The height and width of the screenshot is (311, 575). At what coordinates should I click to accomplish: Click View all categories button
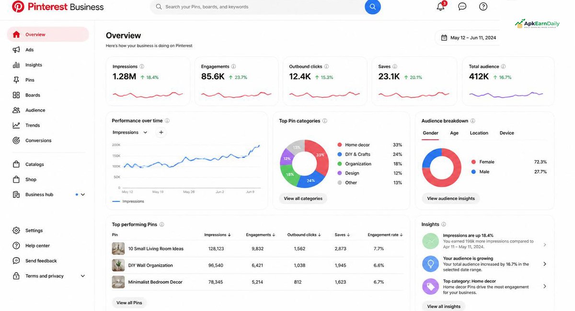[303, 199]
